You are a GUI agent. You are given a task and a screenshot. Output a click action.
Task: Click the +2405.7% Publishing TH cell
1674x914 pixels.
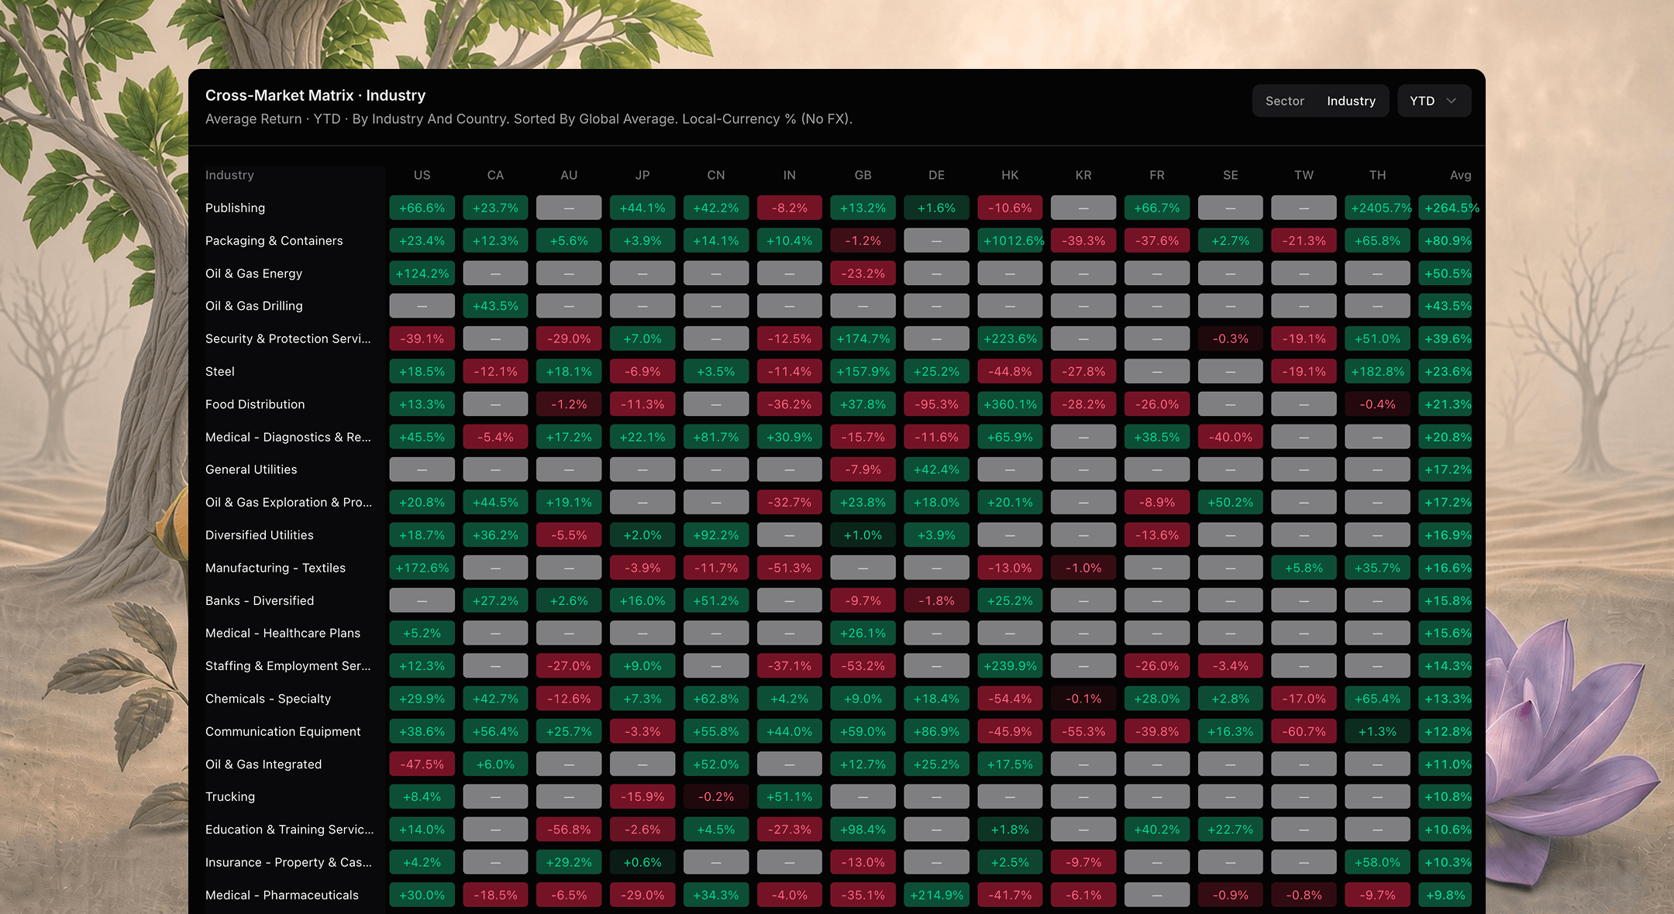[1377, 208]
